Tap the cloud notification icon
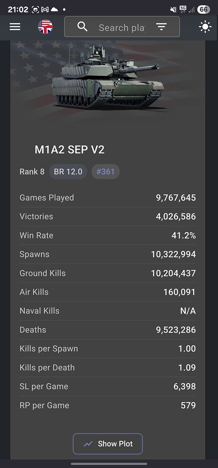This screenshot has width=218, height=468. pyautogui.click(x=54, y=9)
